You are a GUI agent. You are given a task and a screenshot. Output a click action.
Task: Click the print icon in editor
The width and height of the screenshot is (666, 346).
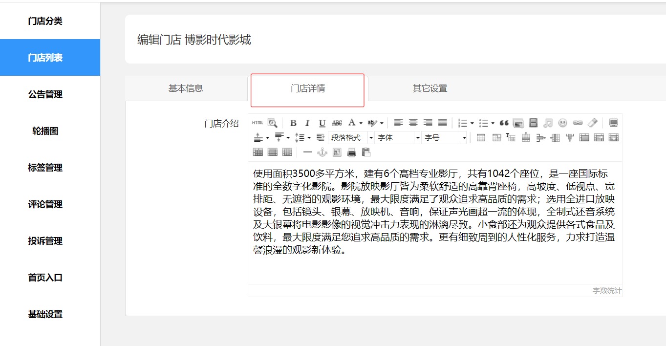pyautogui.click(x=351, y=152)
